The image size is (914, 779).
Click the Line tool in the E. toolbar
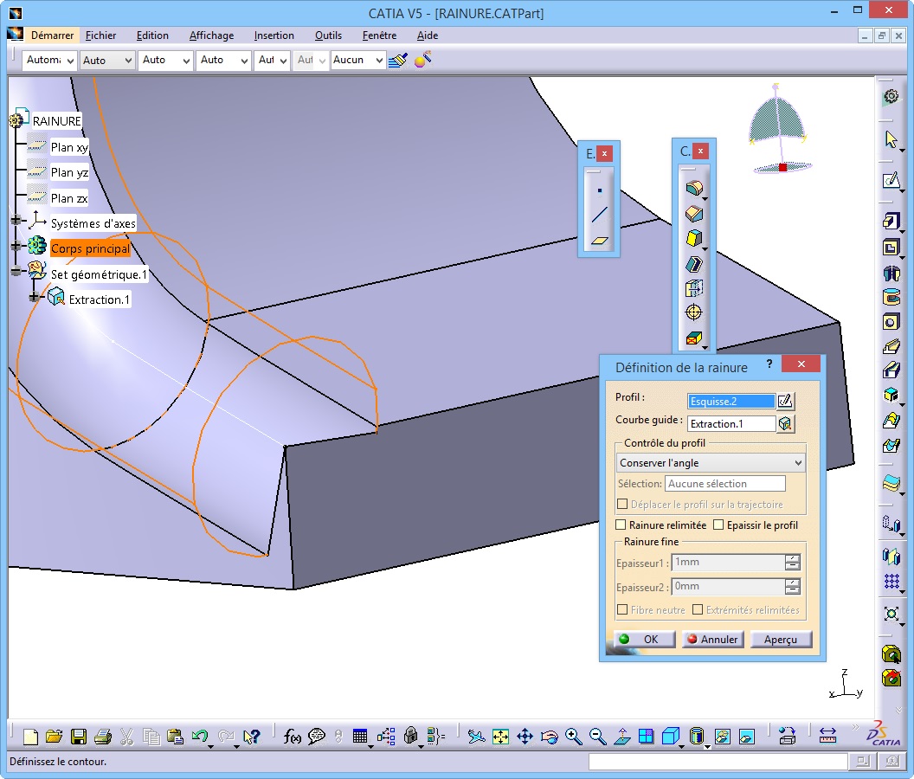pyautogui.click(x=599, y=216)
